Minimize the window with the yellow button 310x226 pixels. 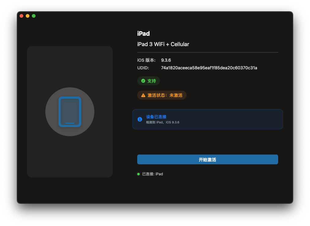coord(28,16)
